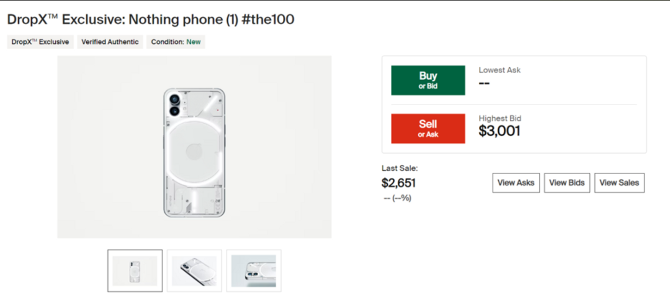The image size is (670, 301).
Task: Click the Verified Authentic badge
Action: [110, 42]
